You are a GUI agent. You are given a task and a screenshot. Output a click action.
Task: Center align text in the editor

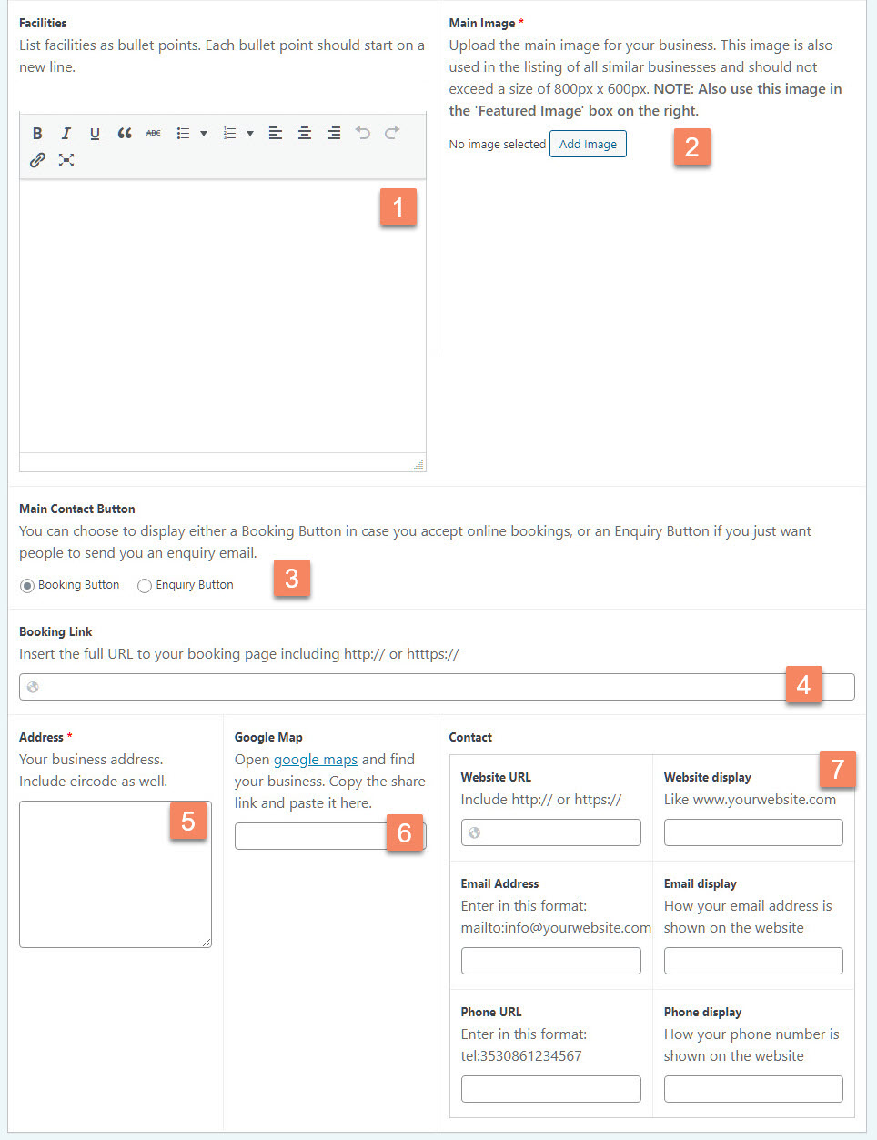pos(304,133)
